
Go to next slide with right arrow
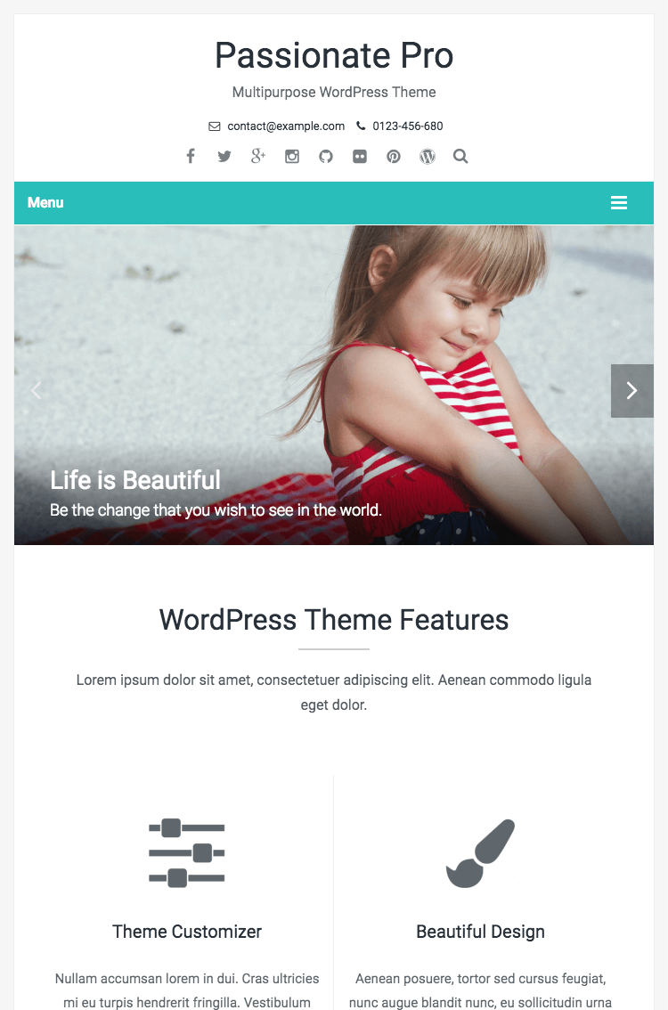point(631,390)
